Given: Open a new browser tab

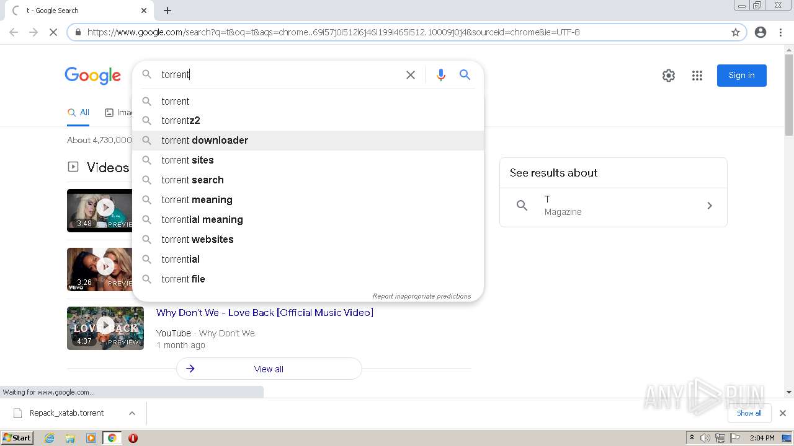Looking at the screenshot, I should coord(167,11).
